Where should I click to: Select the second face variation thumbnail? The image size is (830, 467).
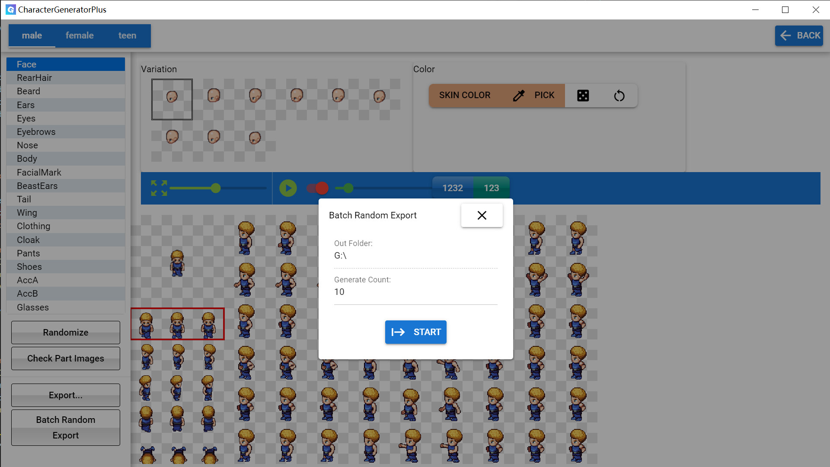click(214, 96)
